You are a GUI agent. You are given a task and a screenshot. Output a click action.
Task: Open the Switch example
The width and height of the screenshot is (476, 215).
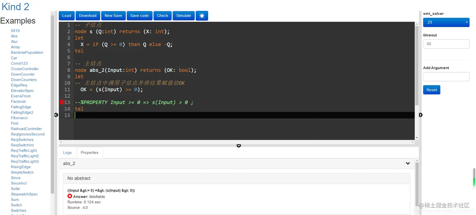[16, 205]
